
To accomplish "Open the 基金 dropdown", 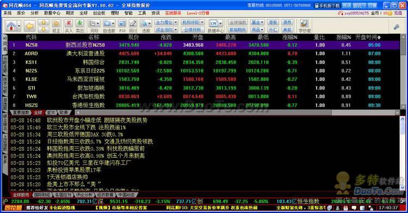I will pos(257,23).
